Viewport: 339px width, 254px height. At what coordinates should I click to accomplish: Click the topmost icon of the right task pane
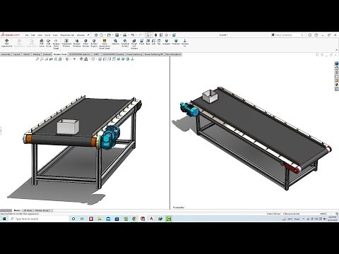(x=337, y=64)
